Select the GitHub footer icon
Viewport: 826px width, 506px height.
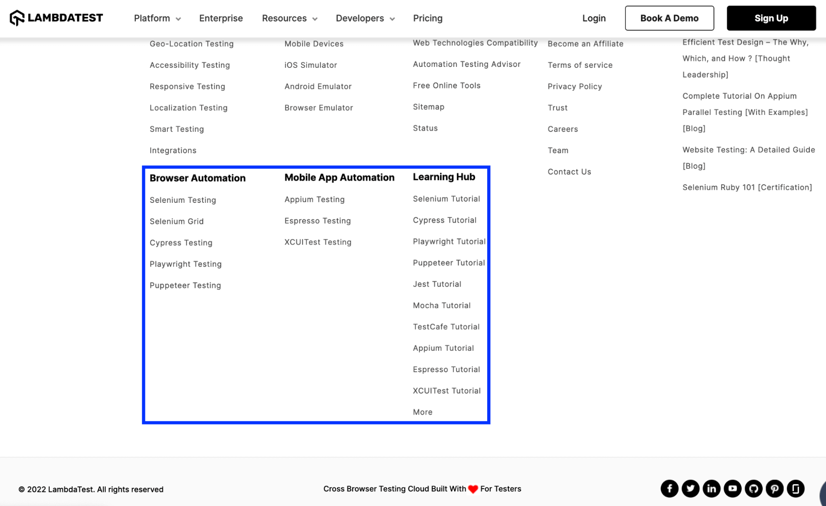[x=753, y=488]
